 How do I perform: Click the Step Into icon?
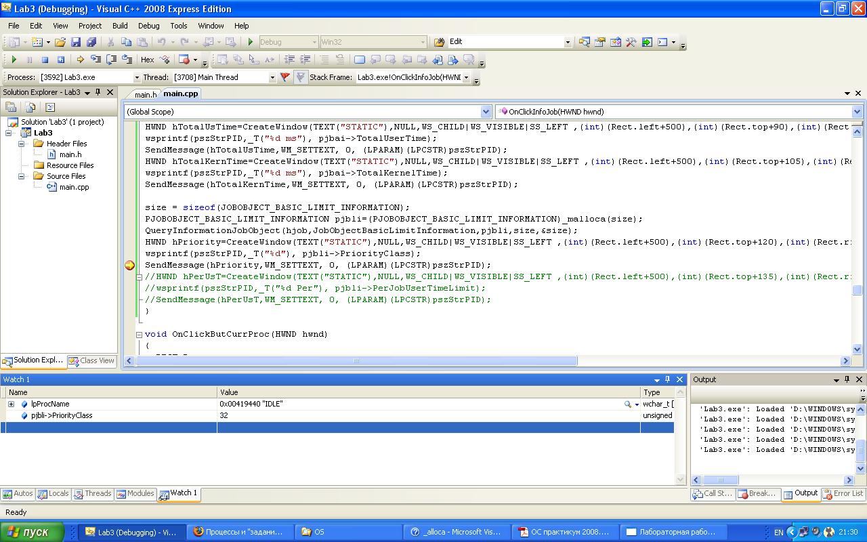pyautogui.click(x=96, y=60)
